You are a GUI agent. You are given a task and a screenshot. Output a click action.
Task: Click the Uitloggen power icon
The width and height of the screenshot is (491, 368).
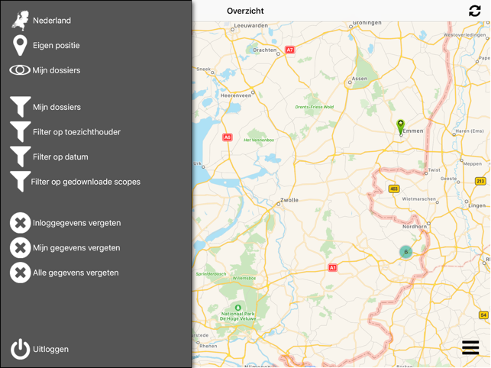point(21,349)
